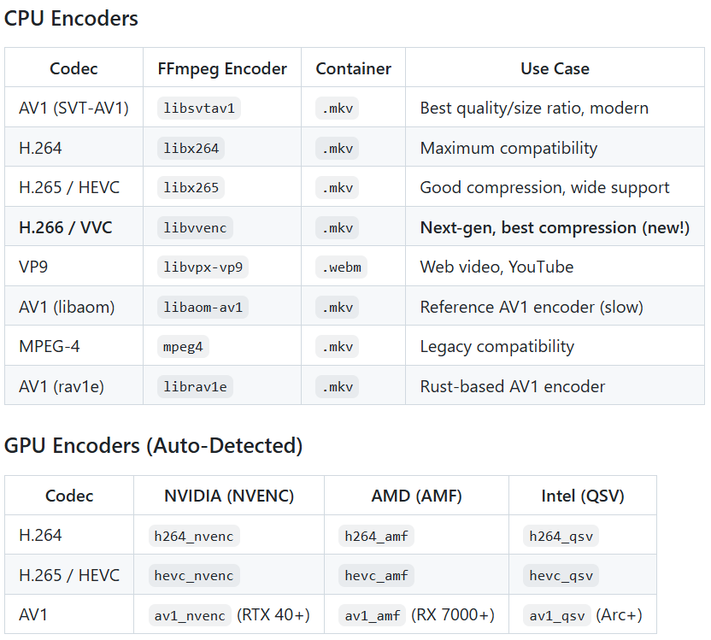Screen dimensions: 711x640
Task: Click the librav1e encoder code label
Action: tap(195, 386)
